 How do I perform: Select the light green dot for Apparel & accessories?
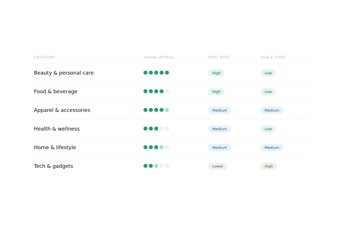[167, 110]
